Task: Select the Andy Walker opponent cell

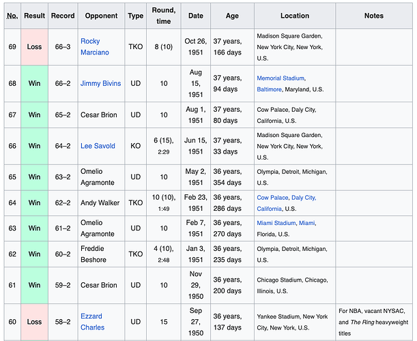Action: (101, 203)
